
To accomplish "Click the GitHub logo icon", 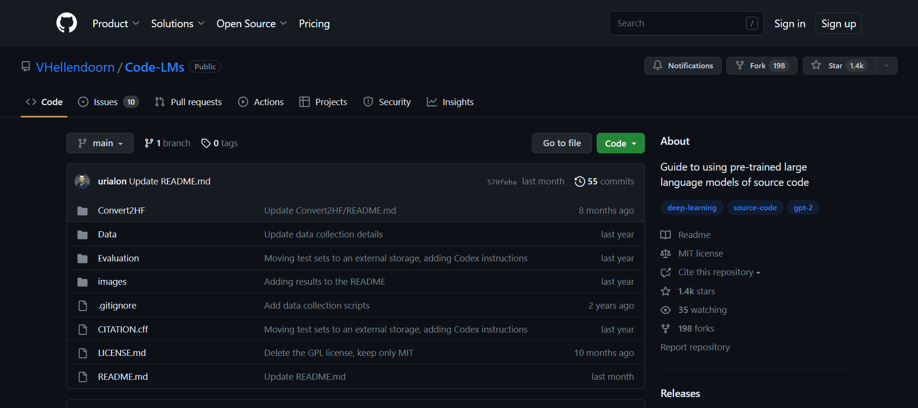I will pyautogui.click(x=66, y=23).
